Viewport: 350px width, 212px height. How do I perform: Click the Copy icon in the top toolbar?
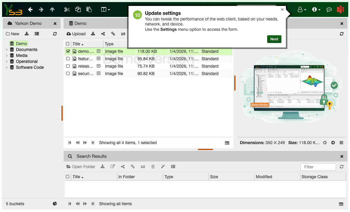pyautogui.click(x=78, y=9)
